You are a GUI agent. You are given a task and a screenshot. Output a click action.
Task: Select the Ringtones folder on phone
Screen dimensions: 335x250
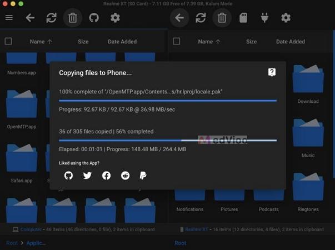point(308,192)
